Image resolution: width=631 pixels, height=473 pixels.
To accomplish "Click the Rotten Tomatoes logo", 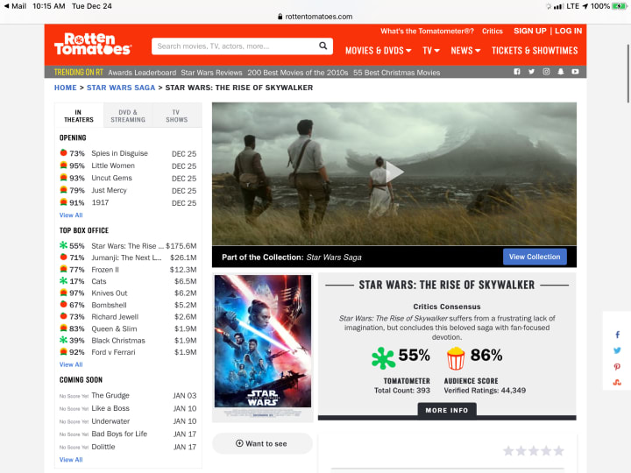I will tap(93, 44).
